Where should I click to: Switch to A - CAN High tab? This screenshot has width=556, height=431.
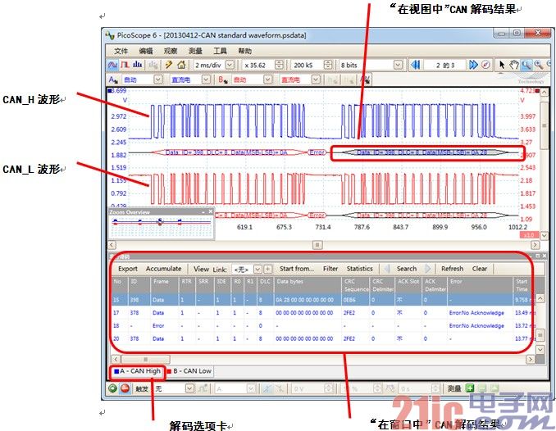[x=138, y=371]
